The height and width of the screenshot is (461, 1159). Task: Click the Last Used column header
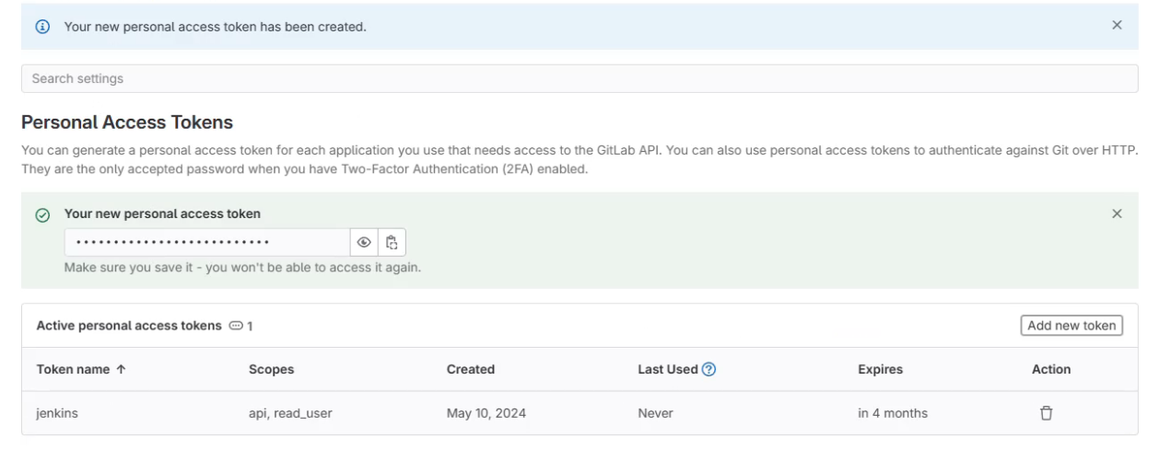(667, 369)
